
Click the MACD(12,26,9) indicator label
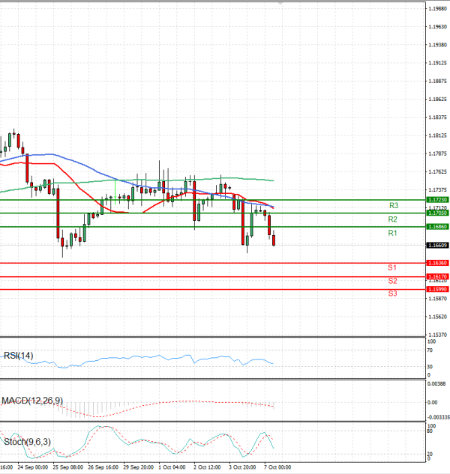[x=31, y=401]
